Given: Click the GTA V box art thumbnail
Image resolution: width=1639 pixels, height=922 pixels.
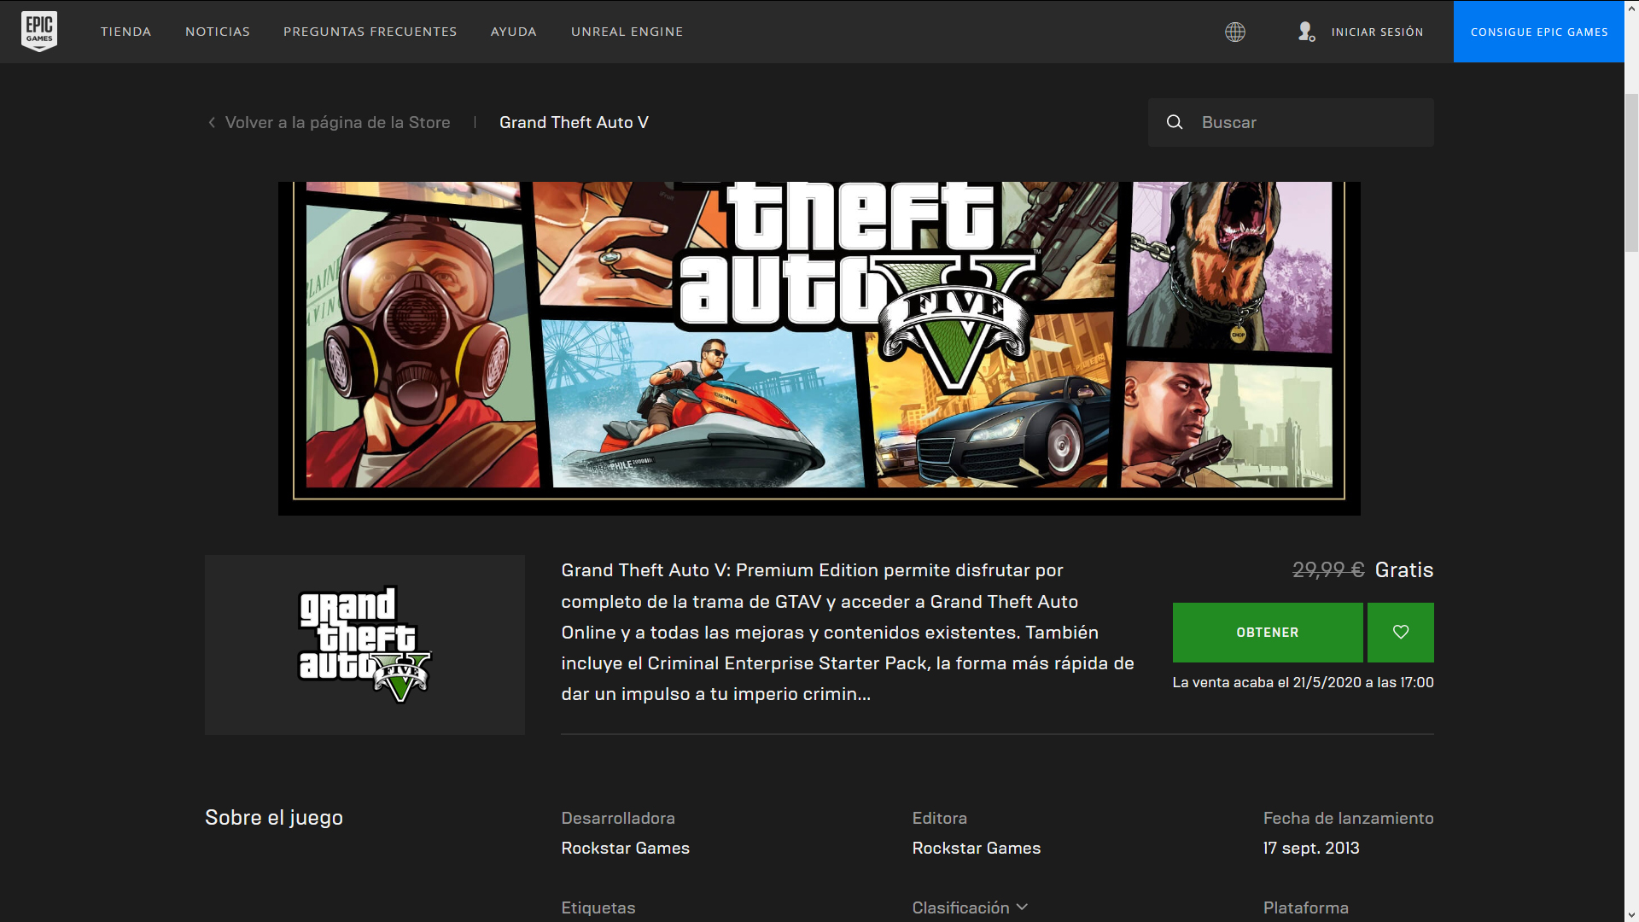Looking at the screenshot, I should pos(365,645).
